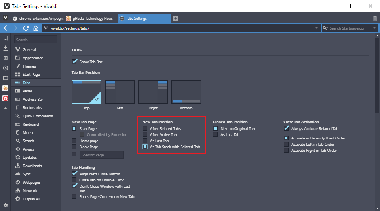This screenshot has width=380, height=211.
Task: Select the As Last Tab new tab position
Action: 145,141
